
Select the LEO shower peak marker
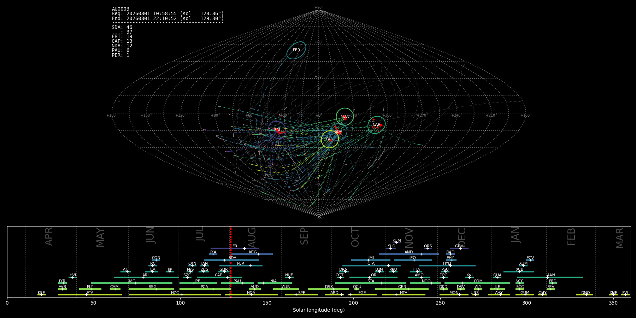(414, 260)
